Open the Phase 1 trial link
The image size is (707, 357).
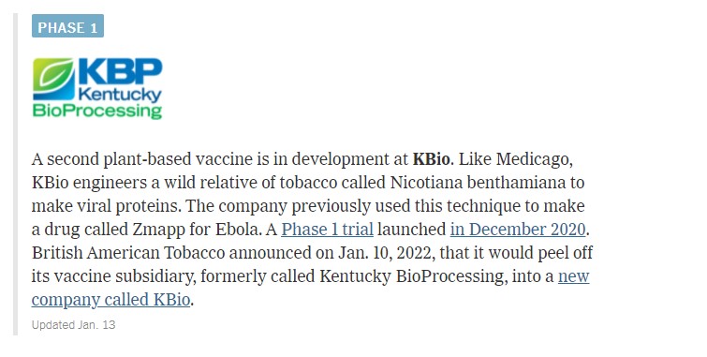pyautogui.click(x=328, y=230)
